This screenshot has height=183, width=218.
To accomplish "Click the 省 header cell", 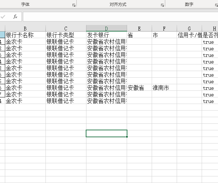I will point(139,35).
